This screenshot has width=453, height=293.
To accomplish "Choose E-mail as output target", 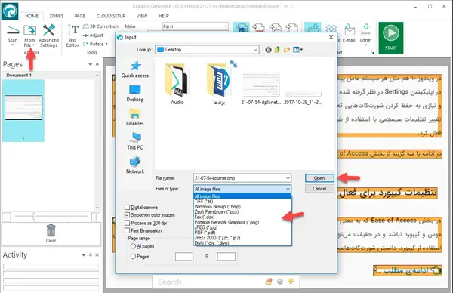I will pyautogui.click(x=349, y=34).
